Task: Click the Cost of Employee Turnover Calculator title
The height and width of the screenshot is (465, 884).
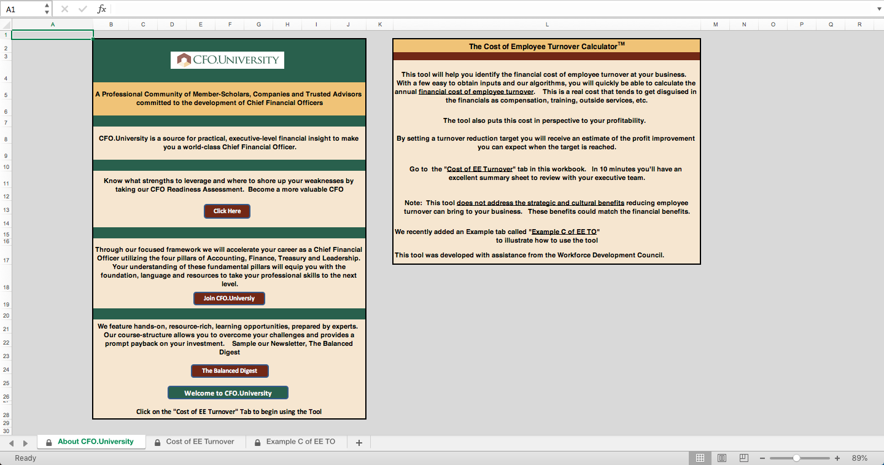Action: 547,46
